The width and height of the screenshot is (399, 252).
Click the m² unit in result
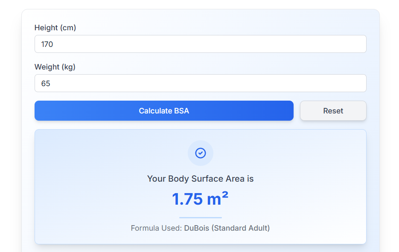click(218, 199)
